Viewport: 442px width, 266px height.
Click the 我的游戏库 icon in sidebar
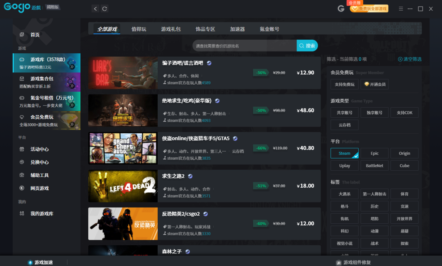pyautogui.click(x=22, y=213)
